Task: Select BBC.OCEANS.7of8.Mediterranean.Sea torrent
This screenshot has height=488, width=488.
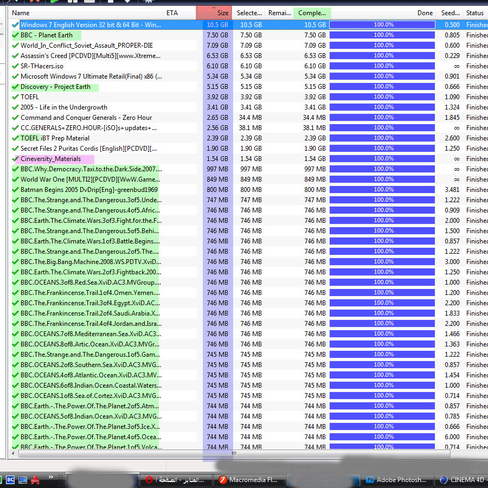Action: pos(91,334)
